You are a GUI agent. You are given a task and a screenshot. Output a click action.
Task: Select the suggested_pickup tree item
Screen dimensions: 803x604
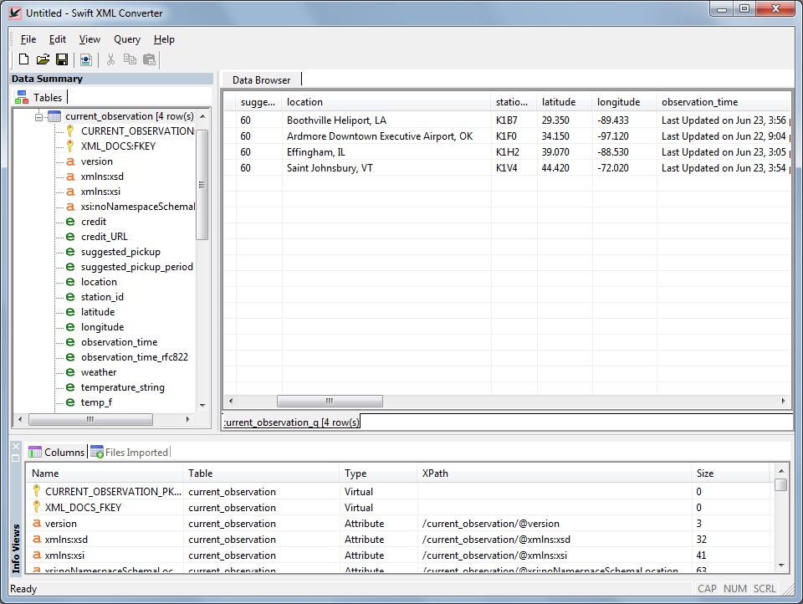pyautogui.click(x=120, y=252)
